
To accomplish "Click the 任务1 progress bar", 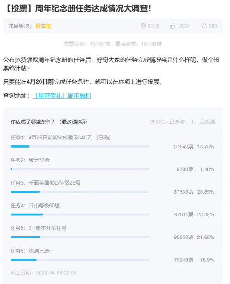I will (80, 146).
